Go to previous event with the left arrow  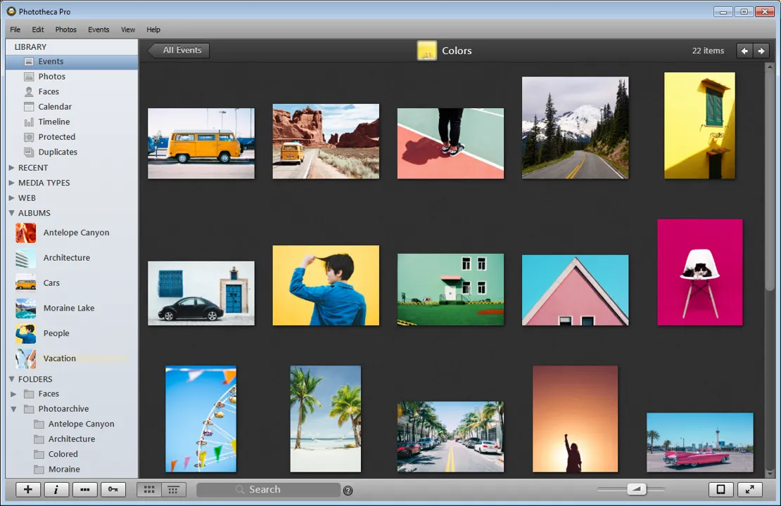tap(744, 51)
